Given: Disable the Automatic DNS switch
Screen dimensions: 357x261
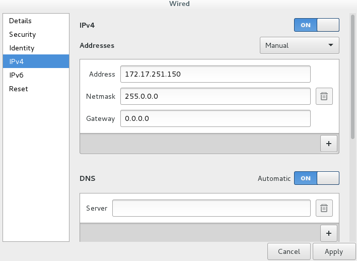Looking at the screenshot, I should 316,178.
